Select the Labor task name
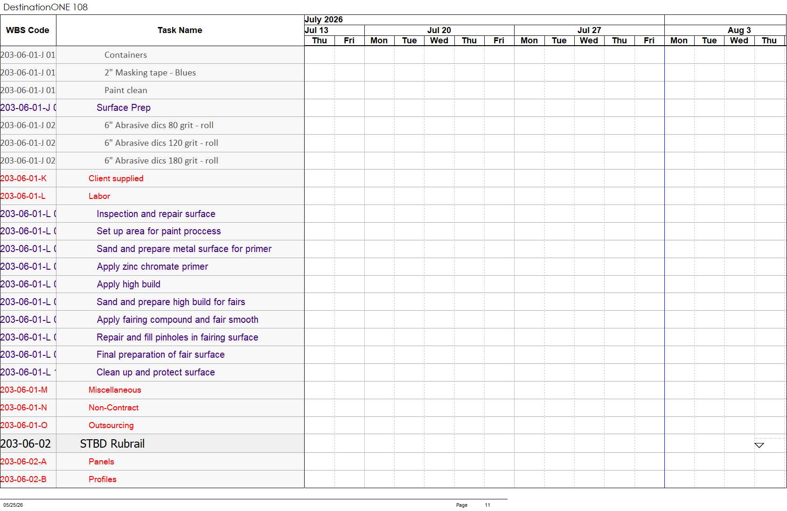 (99, 196)
